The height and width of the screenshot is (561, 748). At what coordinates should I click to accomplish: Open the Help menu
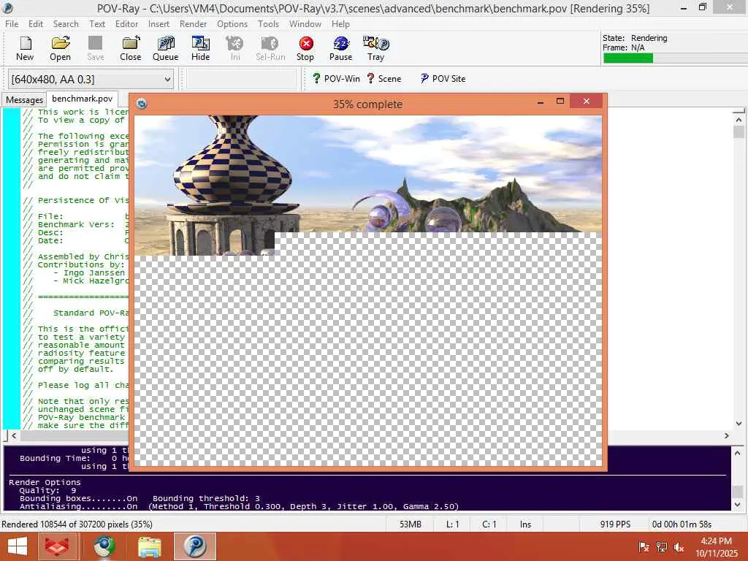pos(340,24)
